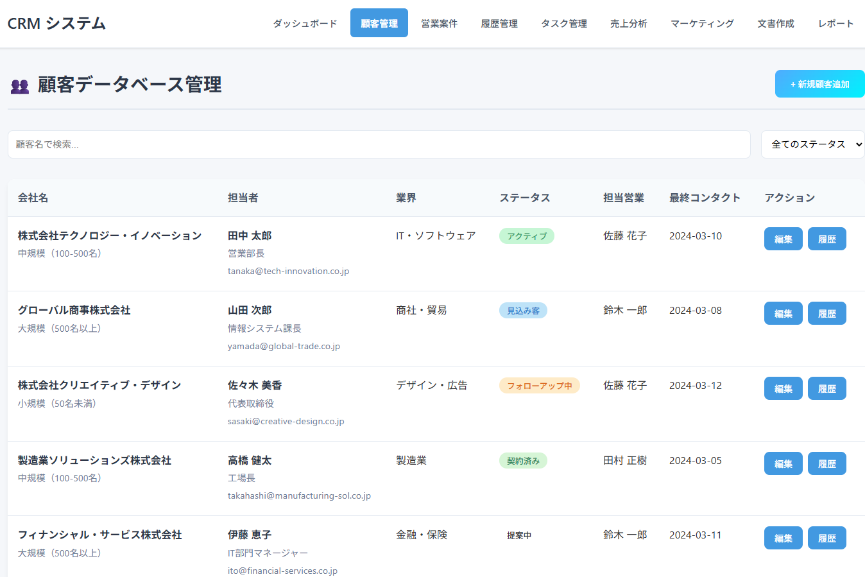Open the 全てのステータス filter dropdown
865x577 pixels.
[812, 144]
